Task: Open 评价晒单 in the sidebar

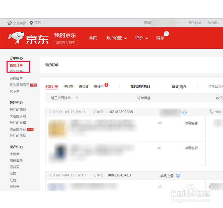Action: 16,78
